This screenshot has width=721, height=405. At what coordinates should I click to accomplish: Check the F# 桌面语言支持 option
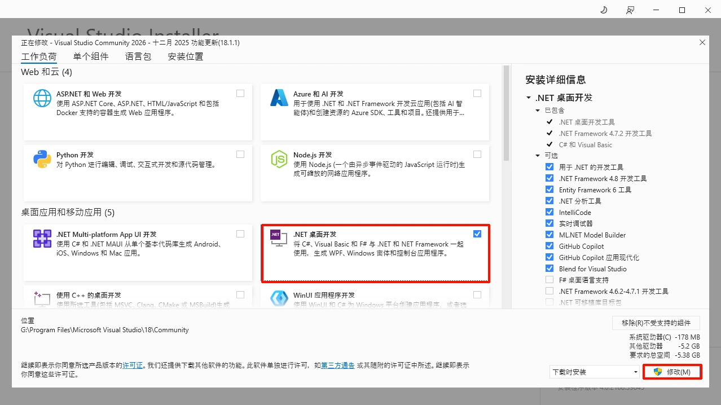point(549,280)
